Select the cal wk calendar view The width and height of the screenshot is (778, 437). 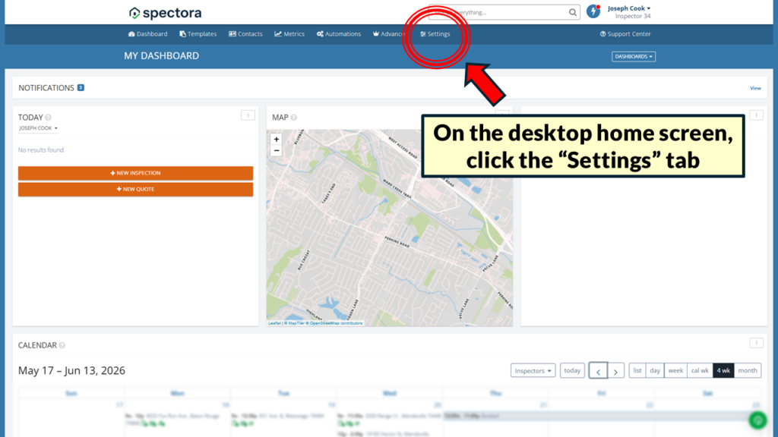(700, 370)
